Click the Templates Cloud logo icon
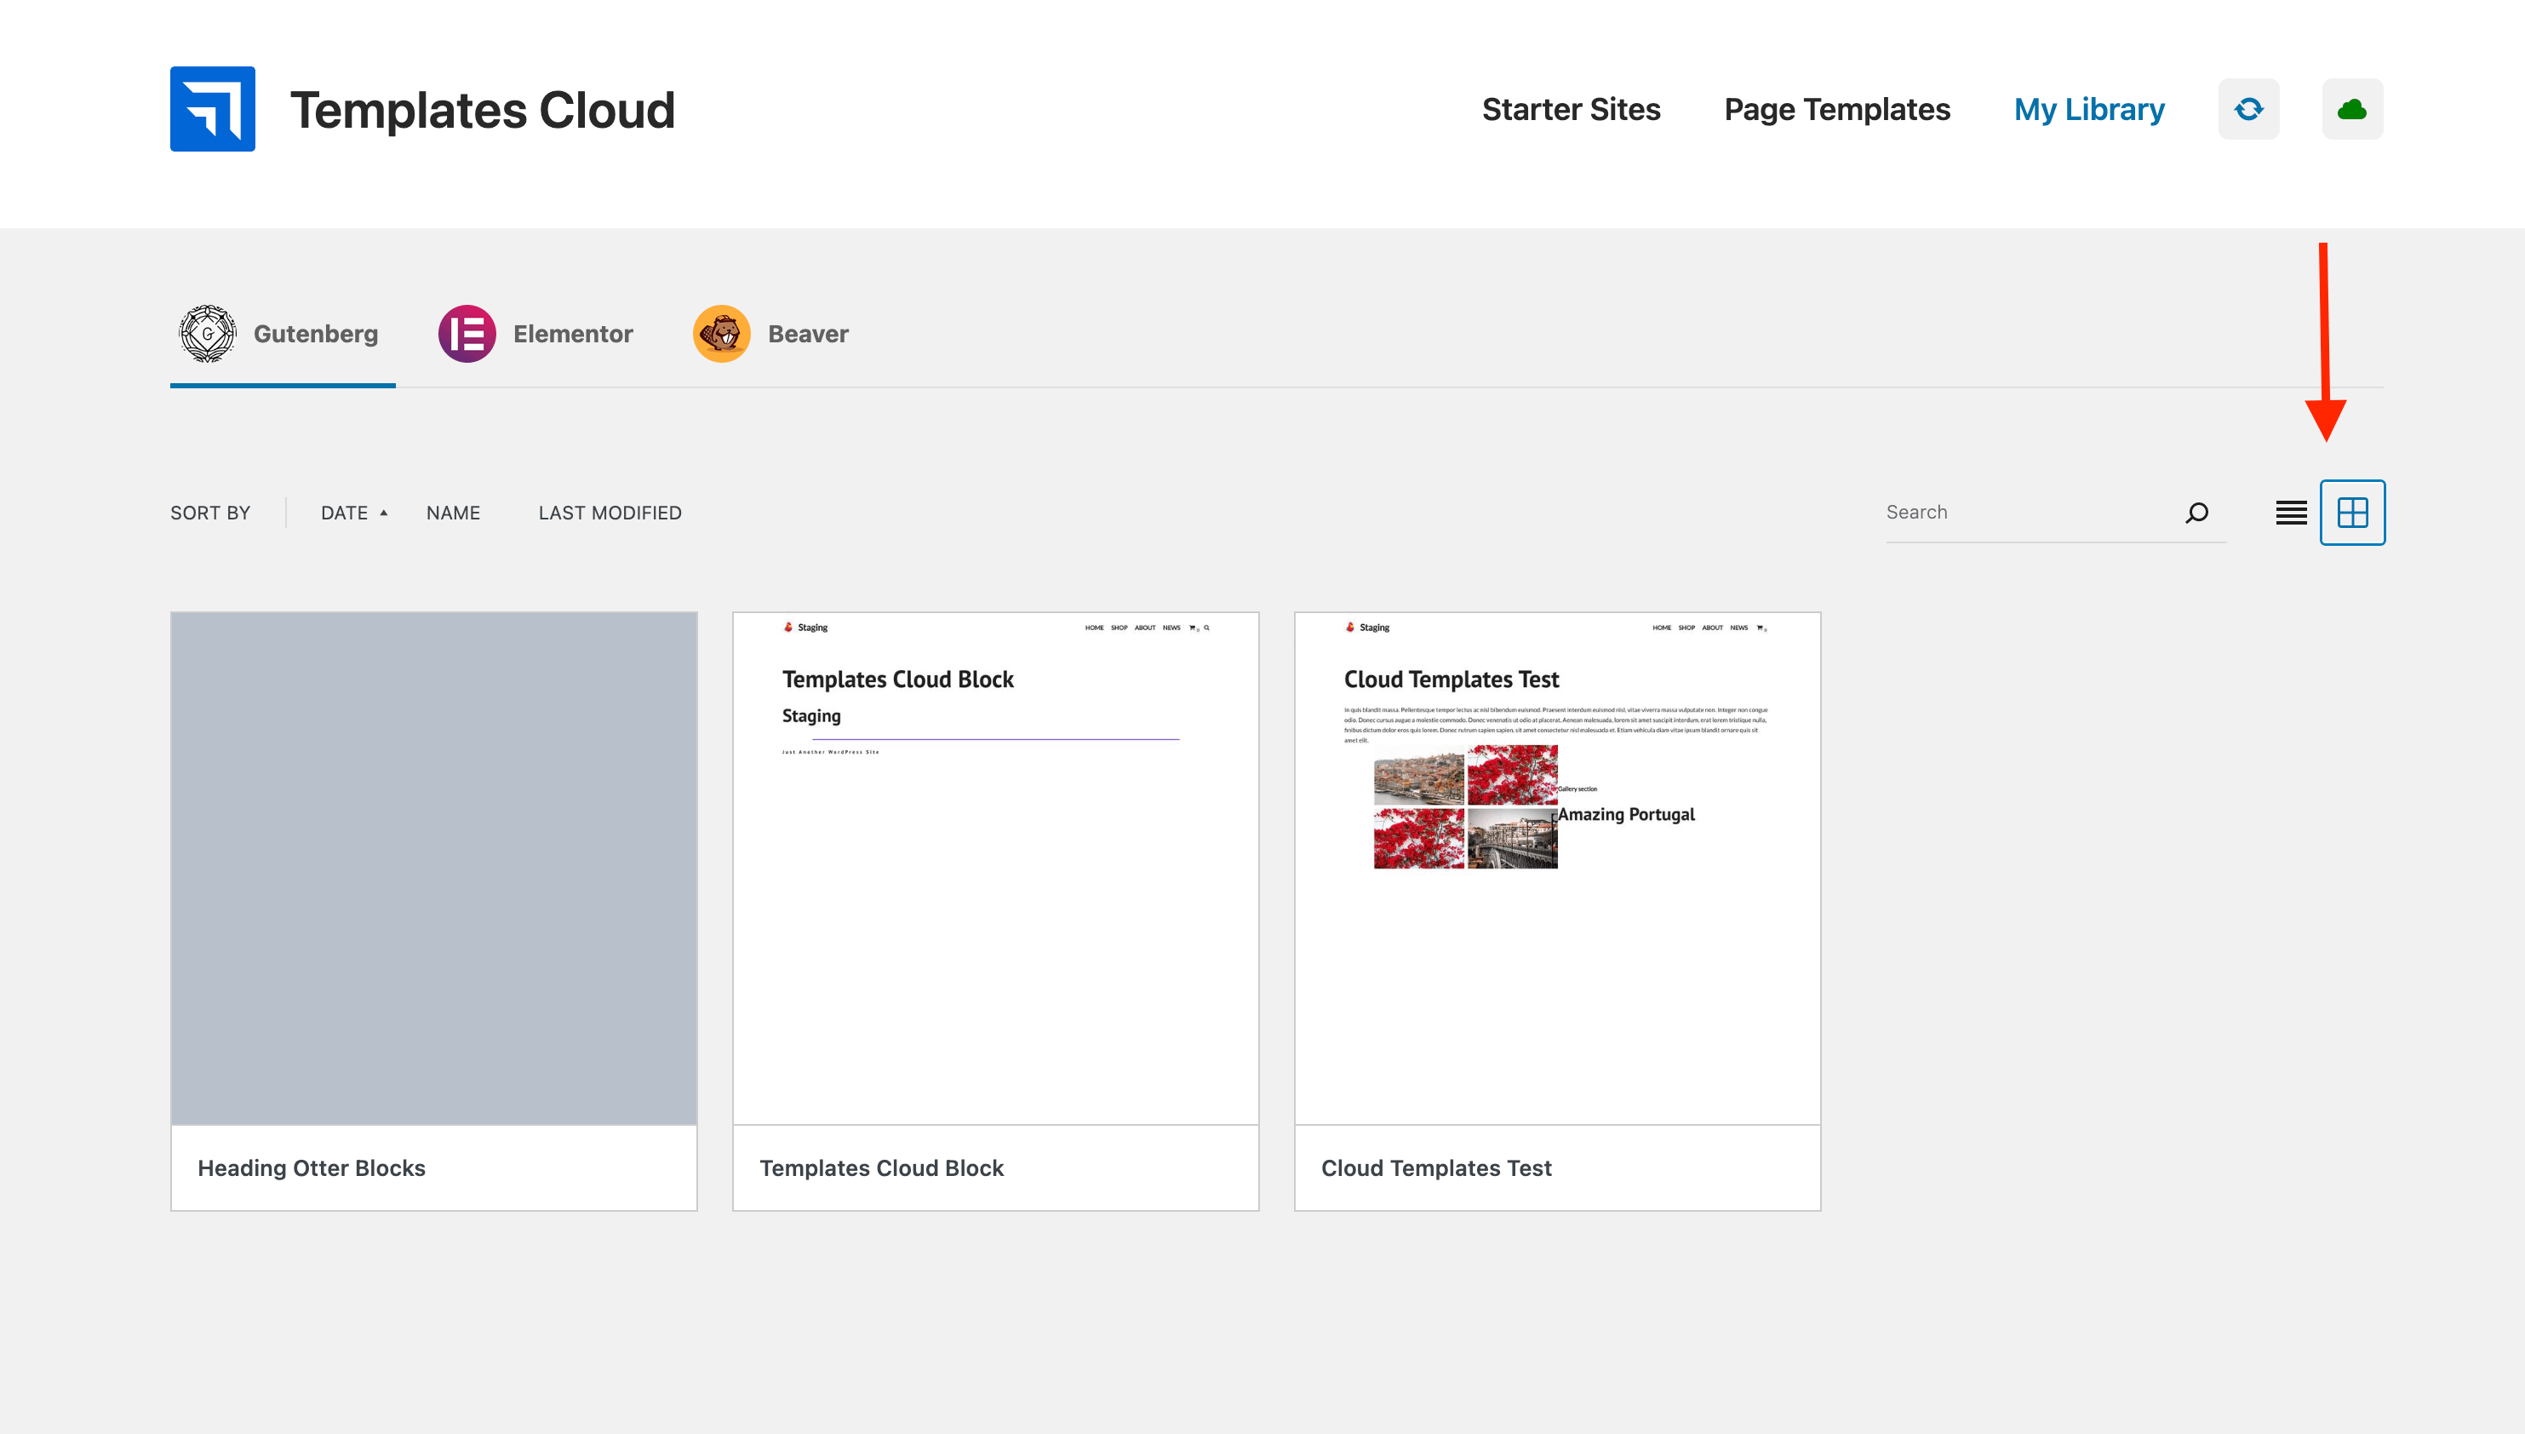 pyautogui.click(x=213, y=109)
